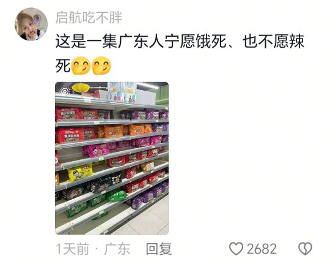The image size is (330, 264).
Task: Like the comment with the heart icon
Action: pyautogui.click(x=236, y=249)
